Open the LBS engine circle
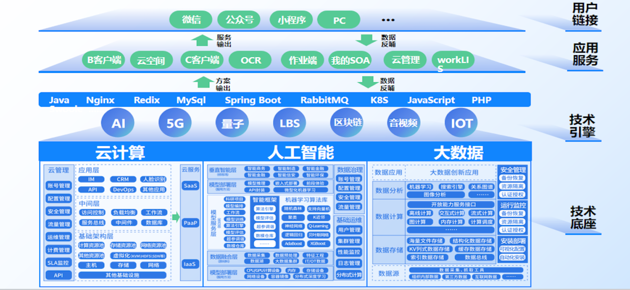630x290 pixels. tap(289, 123)
